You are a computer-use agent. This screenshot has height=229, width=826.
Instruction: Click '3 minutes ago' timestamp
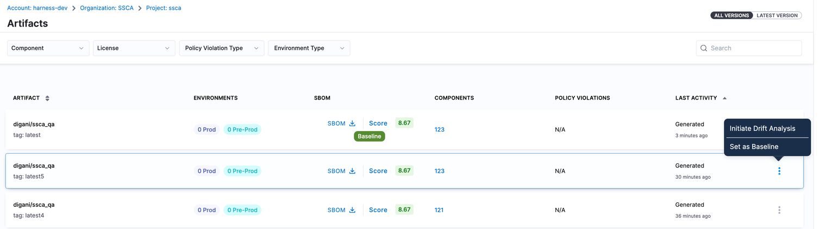(x=691, y=135)
